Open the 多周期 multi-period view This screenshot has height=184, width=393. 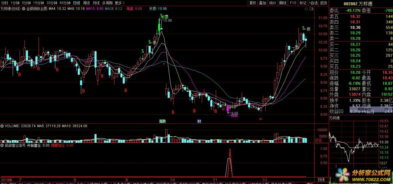(107, 3)
